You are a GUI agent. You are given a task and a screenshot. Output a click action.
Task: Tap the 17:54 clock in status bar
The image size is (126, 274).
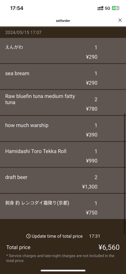pyautogui.click(x=17, y=8)
